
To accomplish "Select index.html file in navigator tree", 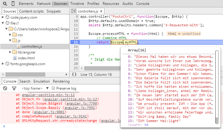I will point(26,58).
